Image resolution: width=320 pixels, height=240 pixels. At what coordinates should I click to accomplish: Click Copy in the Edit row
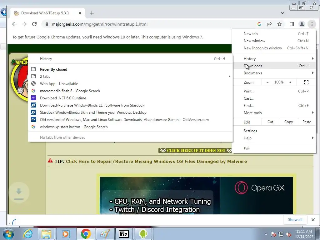(288, 122)
